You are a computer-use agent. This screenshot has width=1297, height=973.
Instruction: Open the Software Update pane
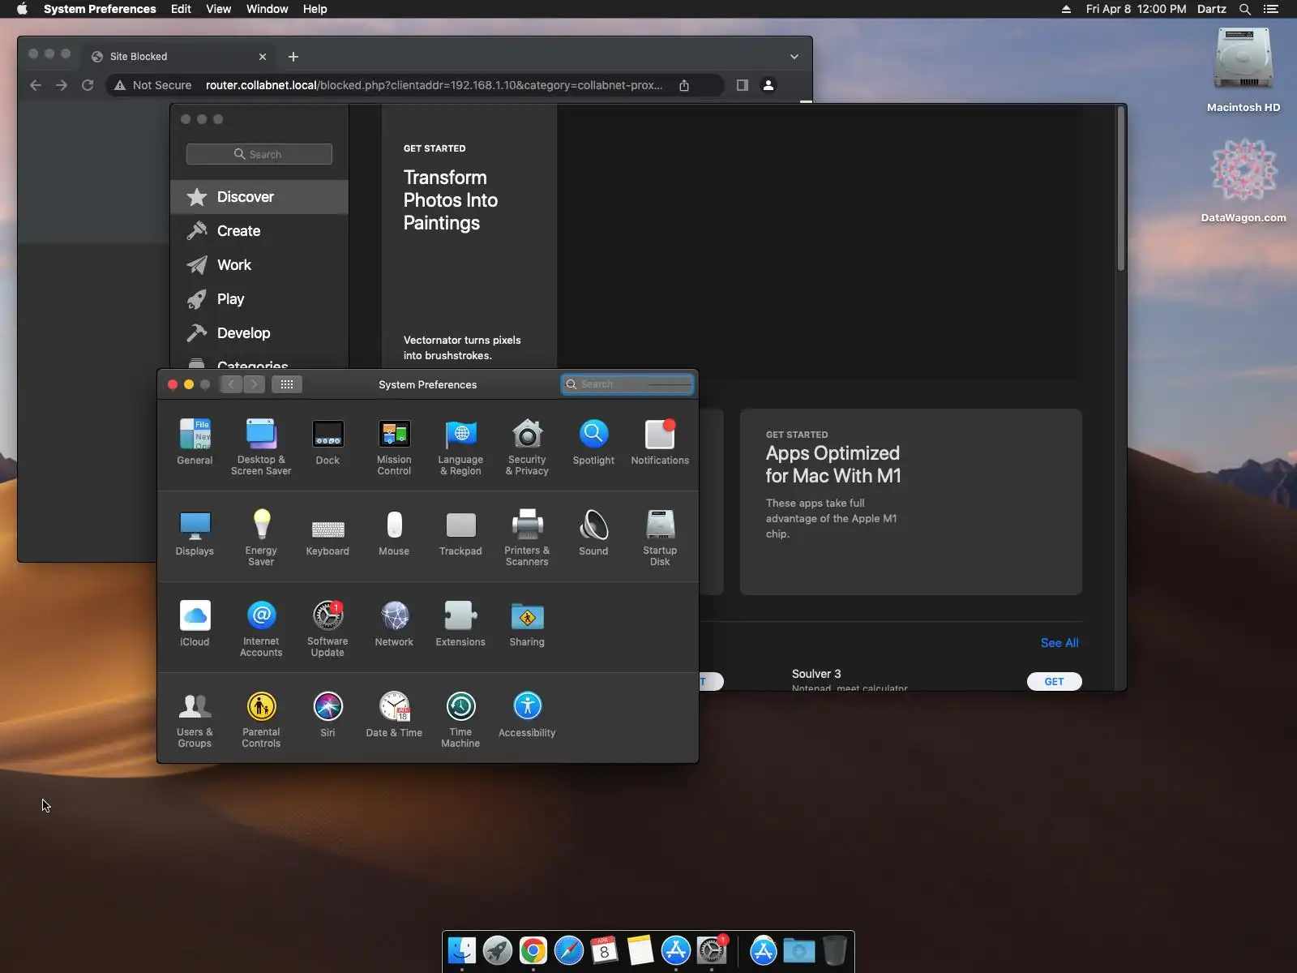[327, 628]
